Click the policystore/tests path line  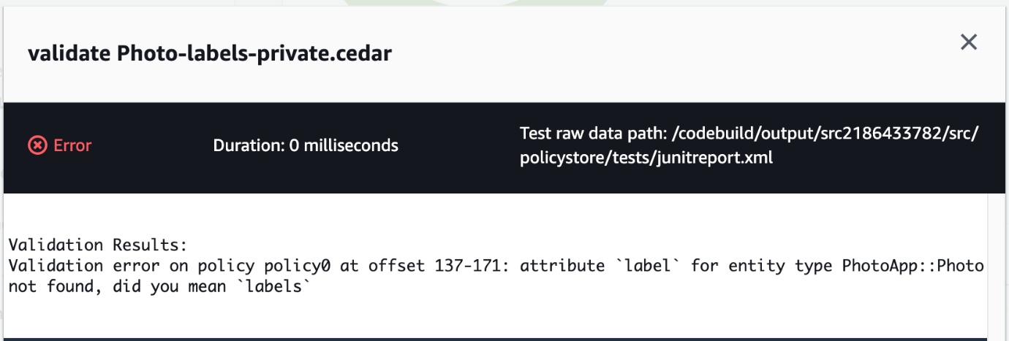[646, 158]
